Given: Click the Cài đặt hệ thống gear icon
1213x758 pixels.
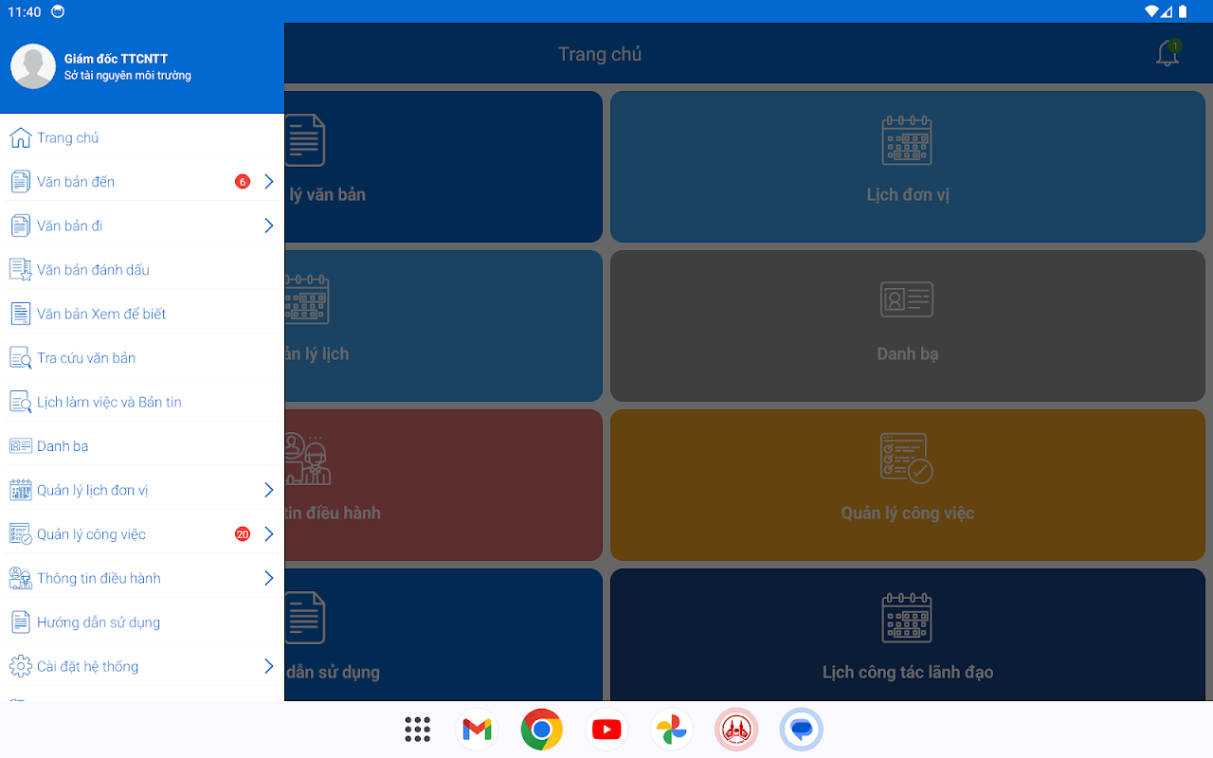Looking at the screenshot, I should (x=21, y=666).
